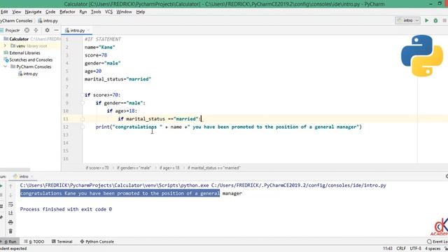The height and width of the screenshot is (252, 448).
Task: Open the Run tool window button
Action: click(9, 241)
